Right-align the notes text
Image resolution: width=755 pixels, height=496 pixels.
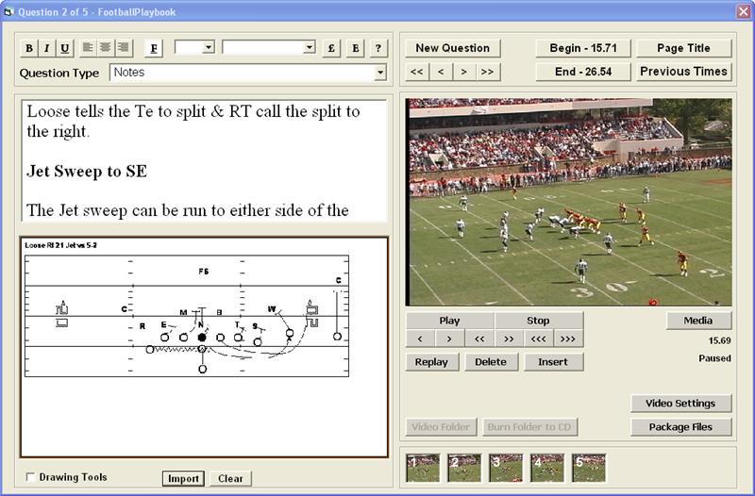point(125,48)
